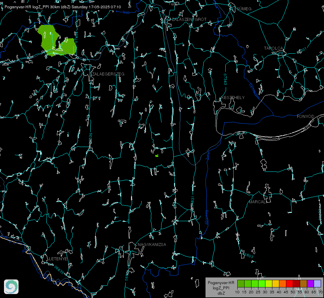The image size is (324, 298).
Task: Click the TAPOLCA town label
Action: 274,48
